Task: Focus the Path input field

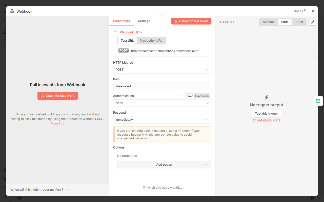Action: (x=162, y=86)
